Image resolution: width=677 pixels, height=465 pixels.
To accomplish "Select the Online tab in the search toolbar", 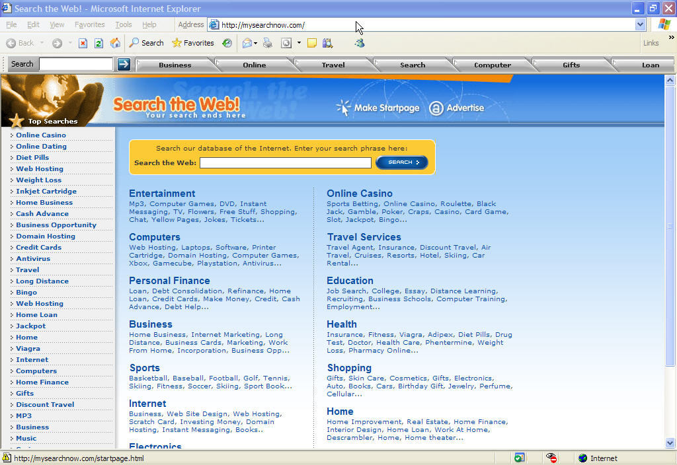I will pyautogui.click(x=255, y=65).
